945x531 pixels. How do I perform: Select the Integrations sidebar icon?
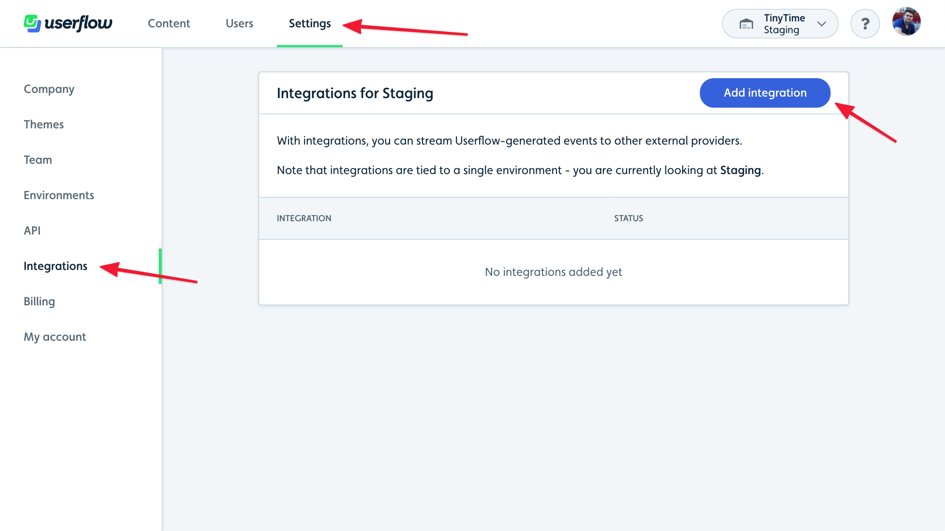coord(55,266)
